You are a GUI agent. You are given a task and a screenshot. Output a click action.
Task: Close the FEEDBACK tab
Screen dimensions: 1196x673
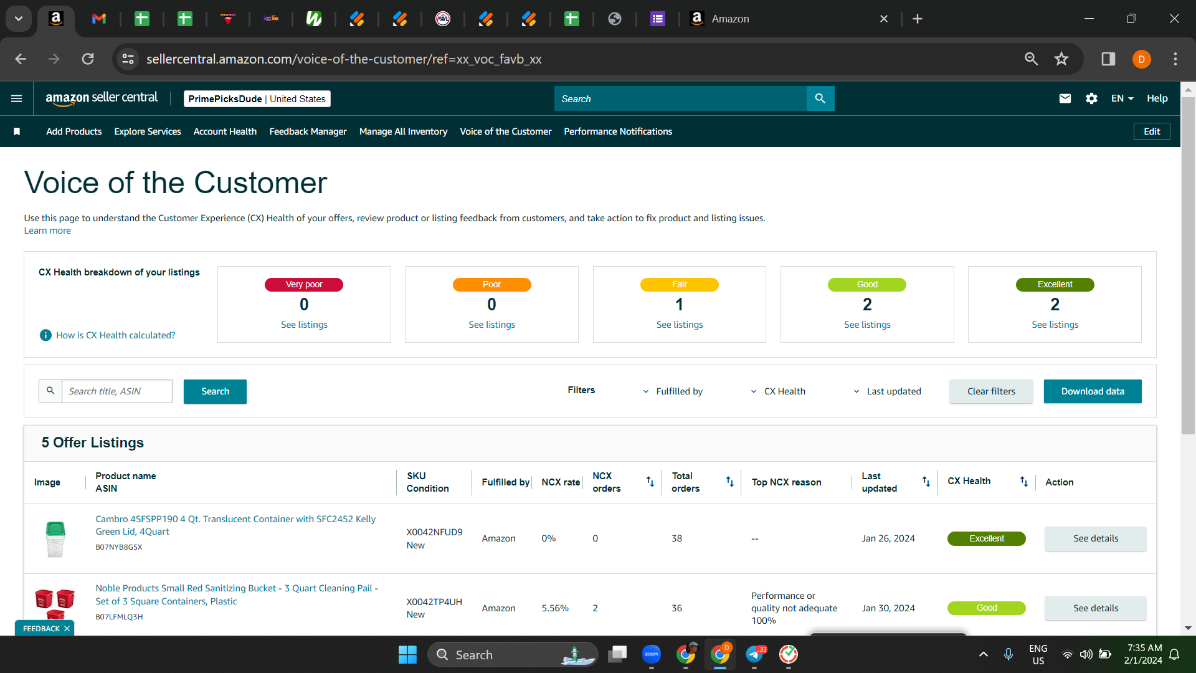67,628
